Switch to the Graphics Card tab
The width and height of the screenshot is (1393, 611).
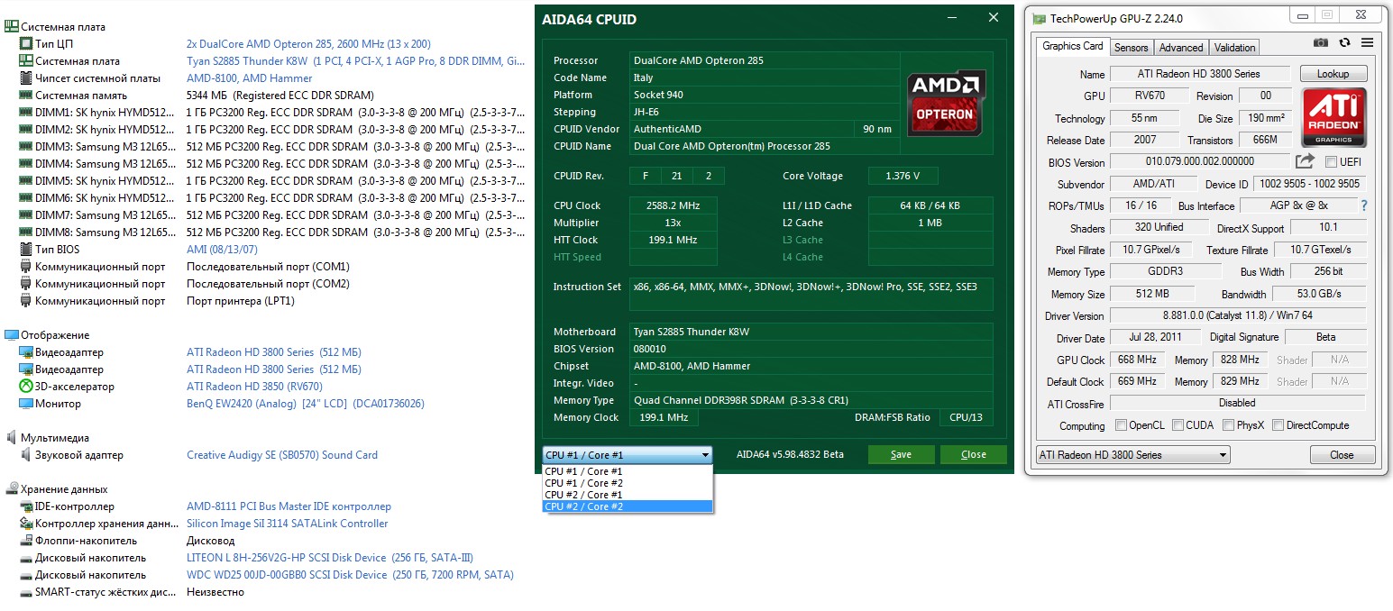1072,46
